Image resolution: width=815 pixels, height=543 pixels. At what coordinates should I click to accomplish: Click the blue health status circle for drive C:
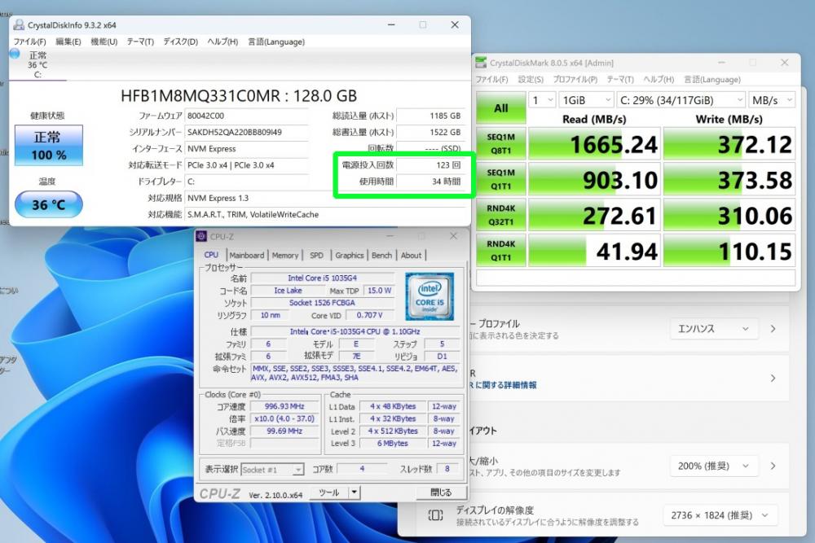[x=15, y=54]
